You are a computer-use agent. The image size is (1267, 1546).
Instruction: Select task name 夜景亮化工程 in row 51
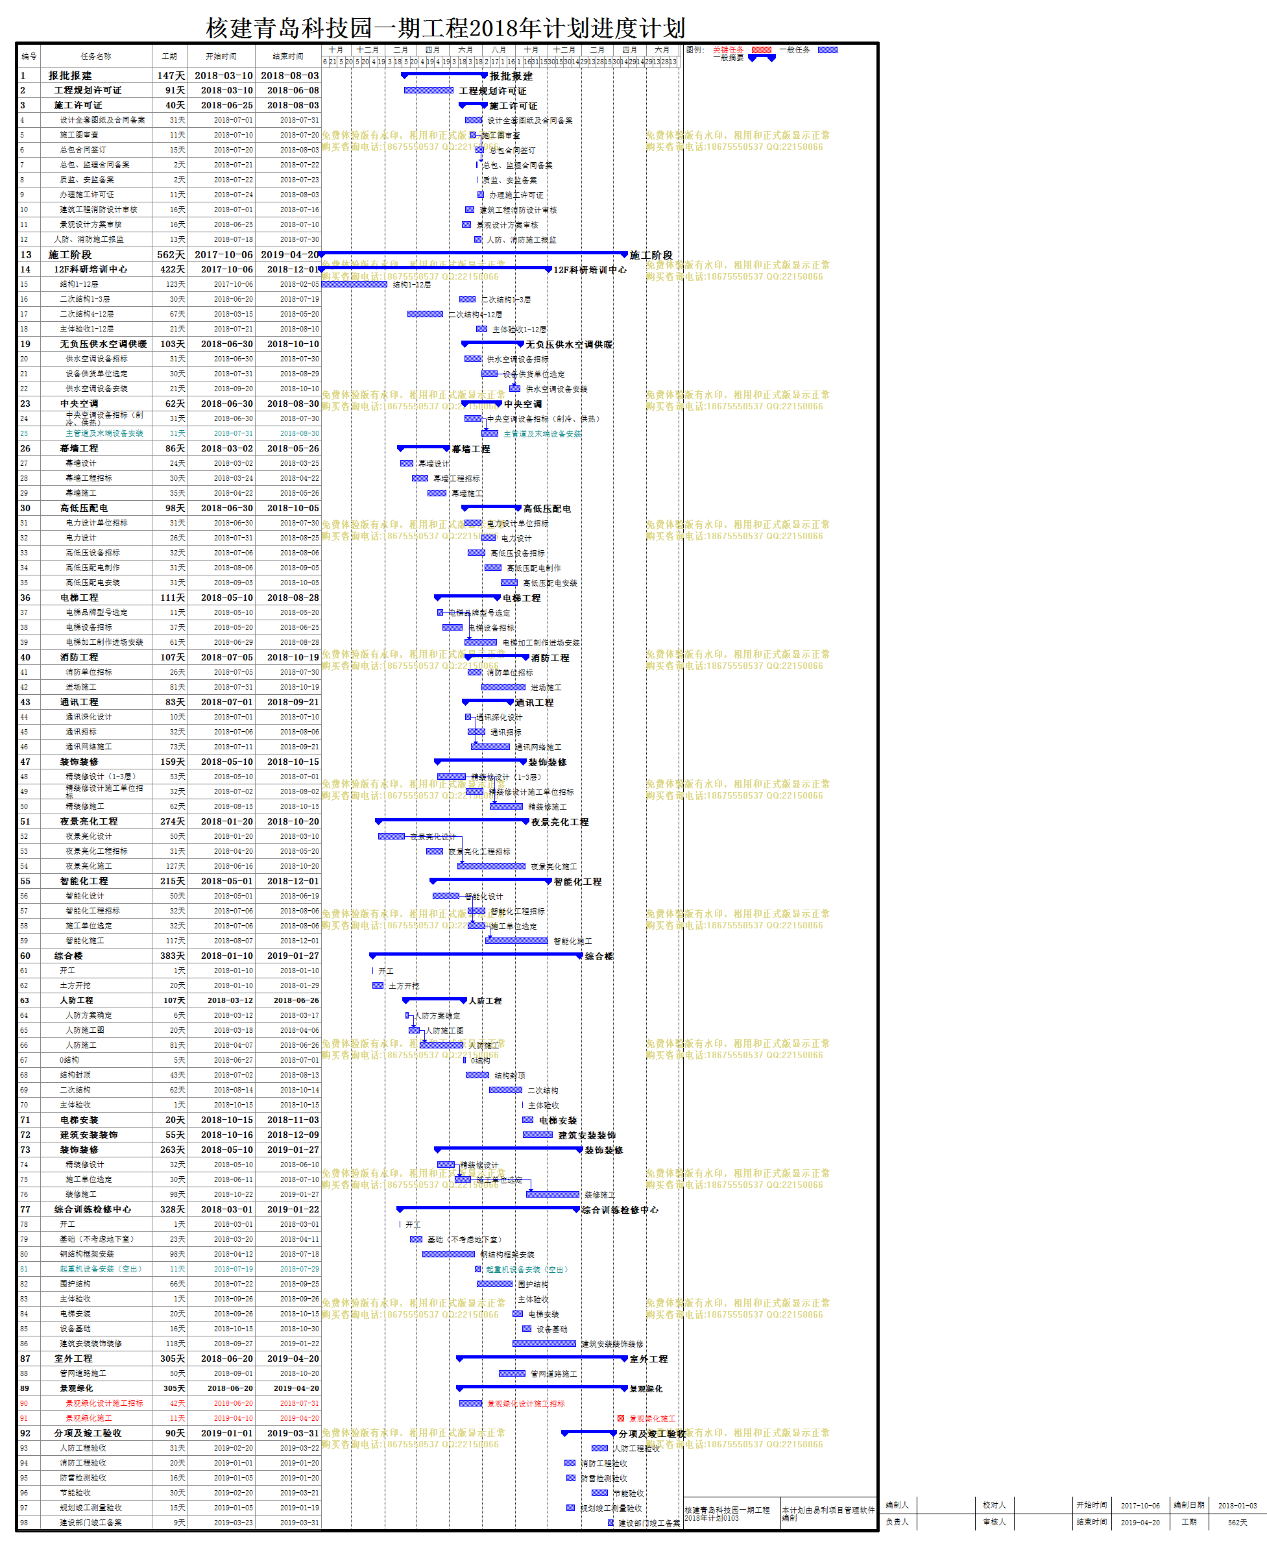point(88,821)
